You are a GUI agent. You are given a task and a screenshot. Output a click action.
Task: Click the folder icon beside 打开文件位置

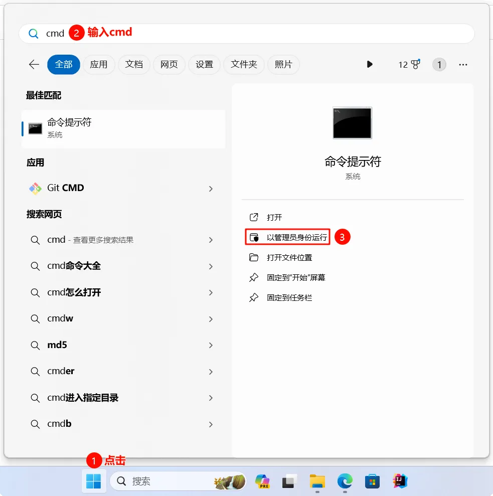[254, 257]
